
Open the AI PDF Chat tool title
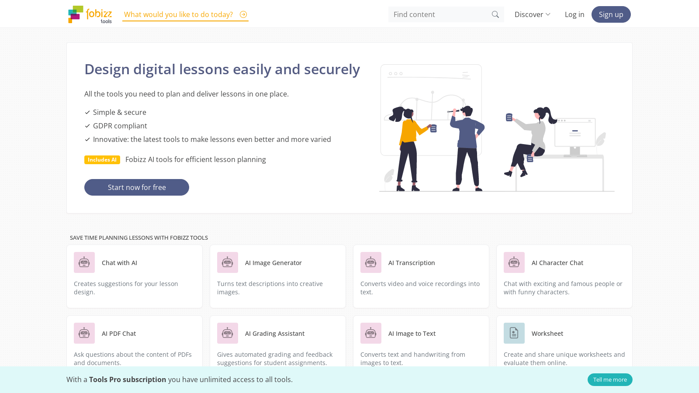pyautogui.click(x=119, y=334)
